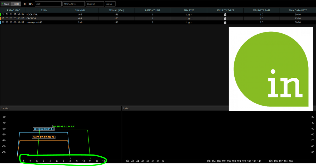Click MAC address D4:6E:0E:52:A4:5A in table
Image resolution: width=316 pixels, height=166 pixels.
[13, 14]
